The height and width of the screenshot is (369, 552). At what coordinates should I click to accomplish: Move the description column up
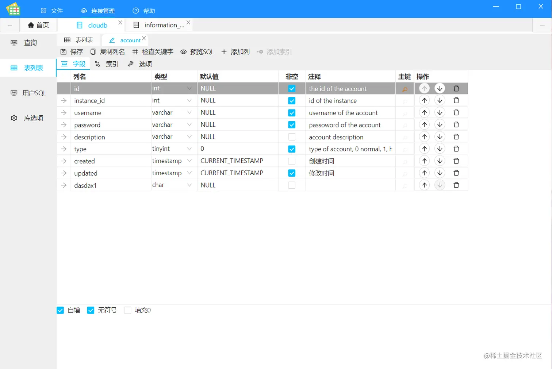(424, 137)
